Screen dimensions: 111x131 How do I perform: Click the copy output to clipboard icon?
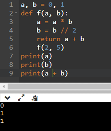click(x=35, y=98)
